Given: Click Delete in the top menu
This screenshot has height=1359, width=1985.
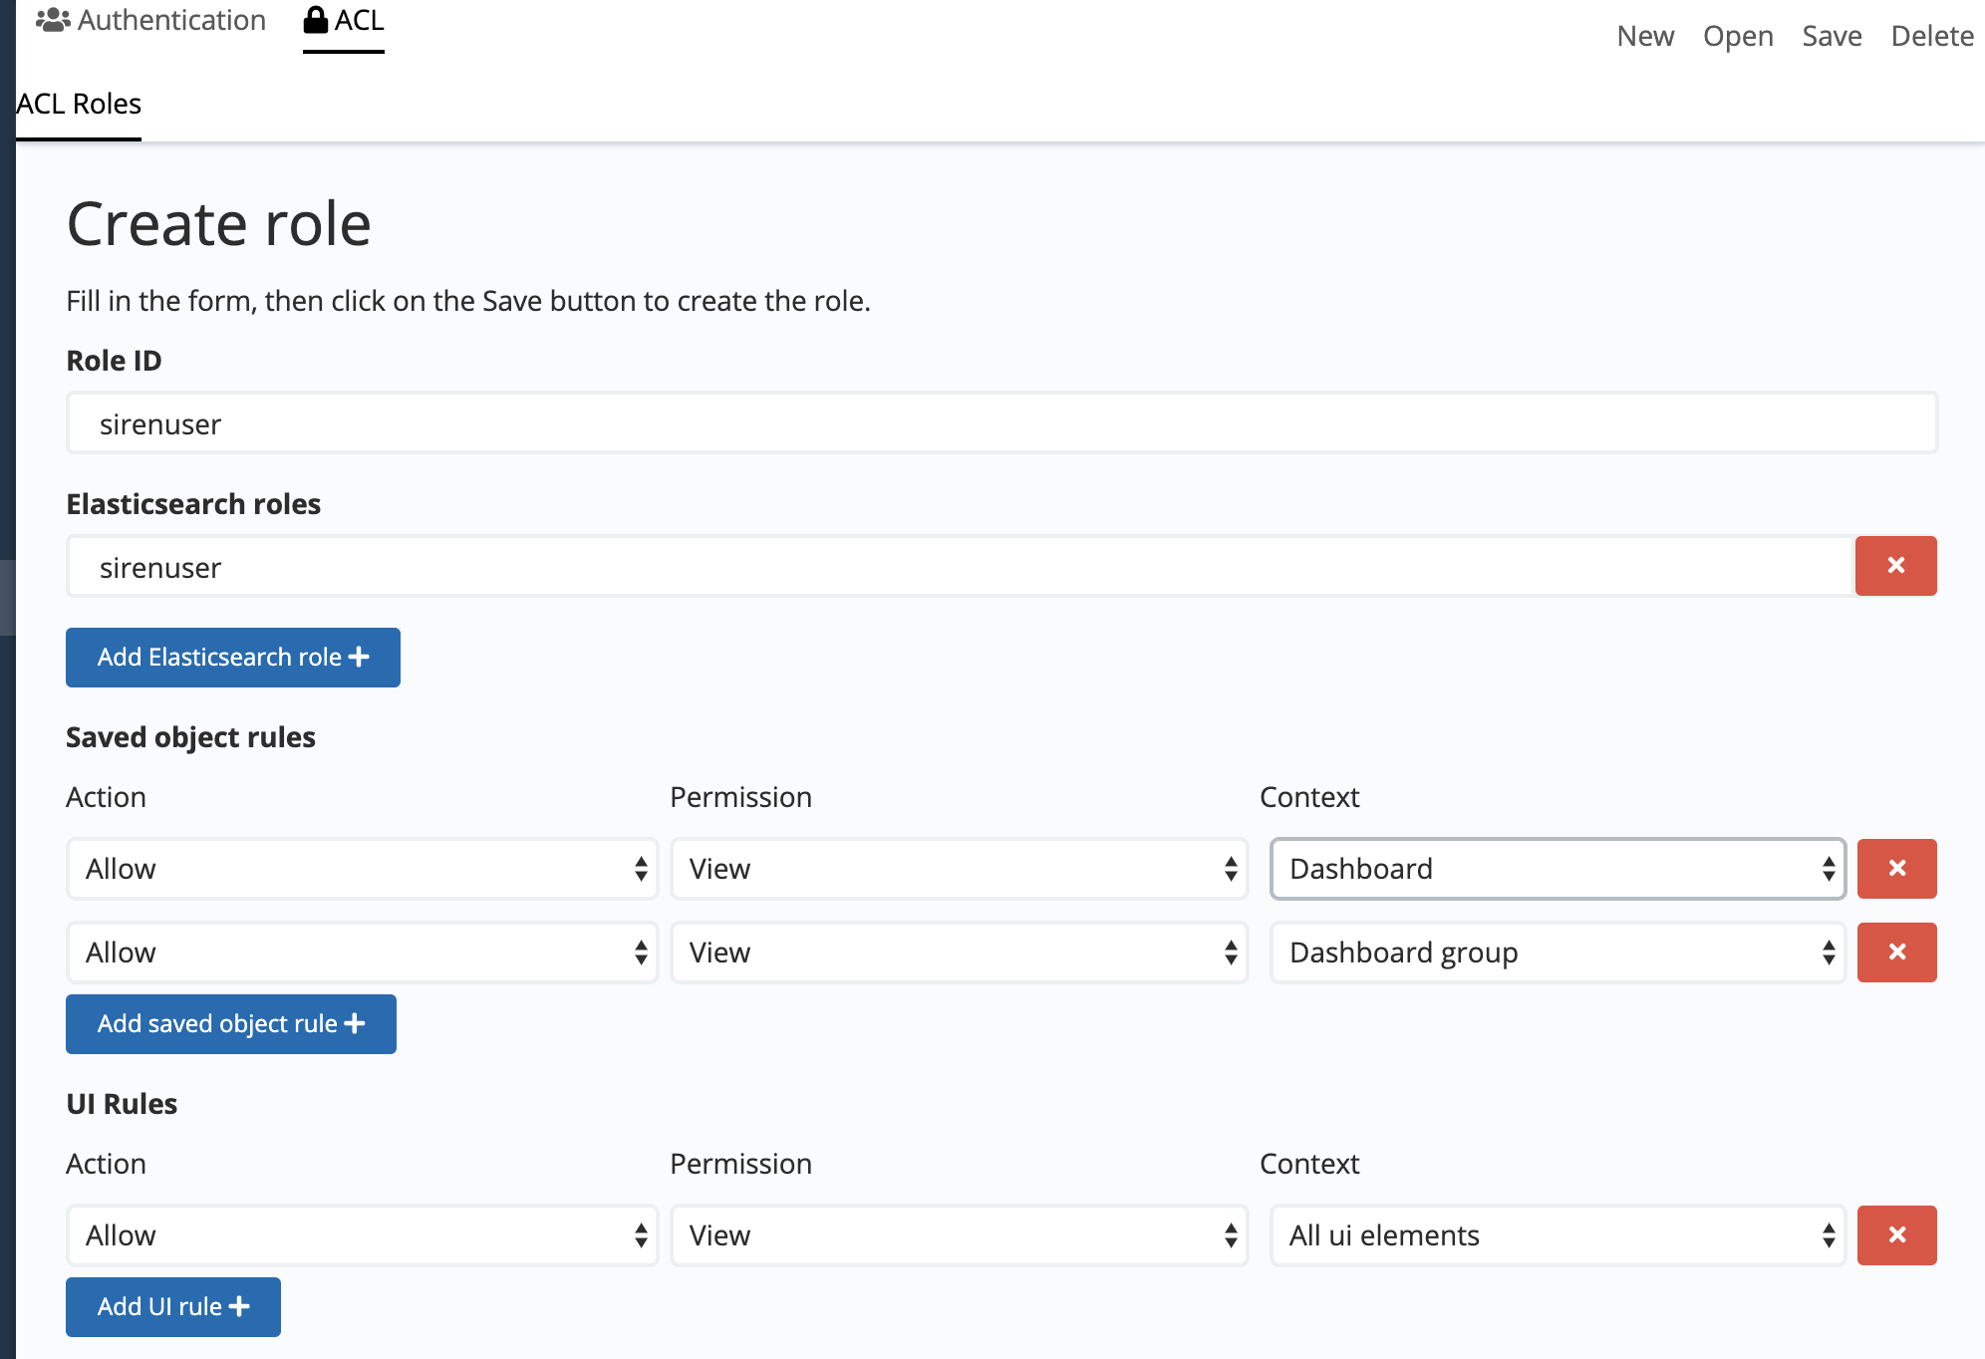Looking at the screenshot, I should coord(1931,36).
